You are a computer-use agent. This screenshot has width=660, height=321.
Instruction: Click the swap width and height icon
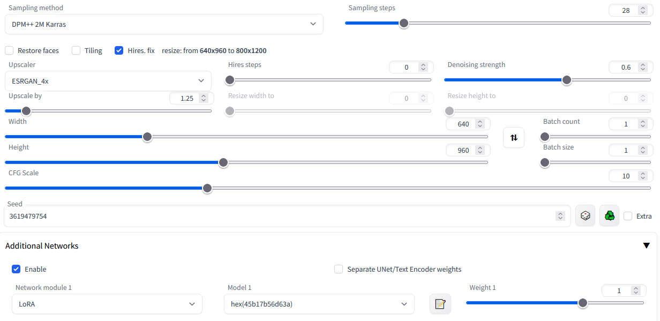pyautogui.click(x=514, y=137)
